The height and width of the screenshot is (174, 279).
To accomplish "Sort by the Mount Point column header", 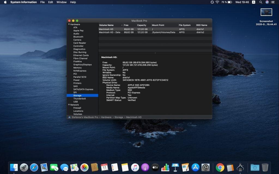I will 158,25.
